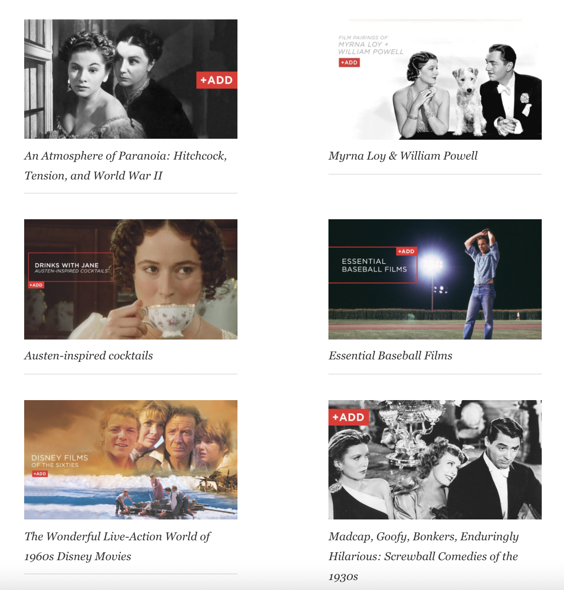Screen dimensions: 564x590
Task: Click the Drinks with Jane overlay label
Action: click(71, 268)
